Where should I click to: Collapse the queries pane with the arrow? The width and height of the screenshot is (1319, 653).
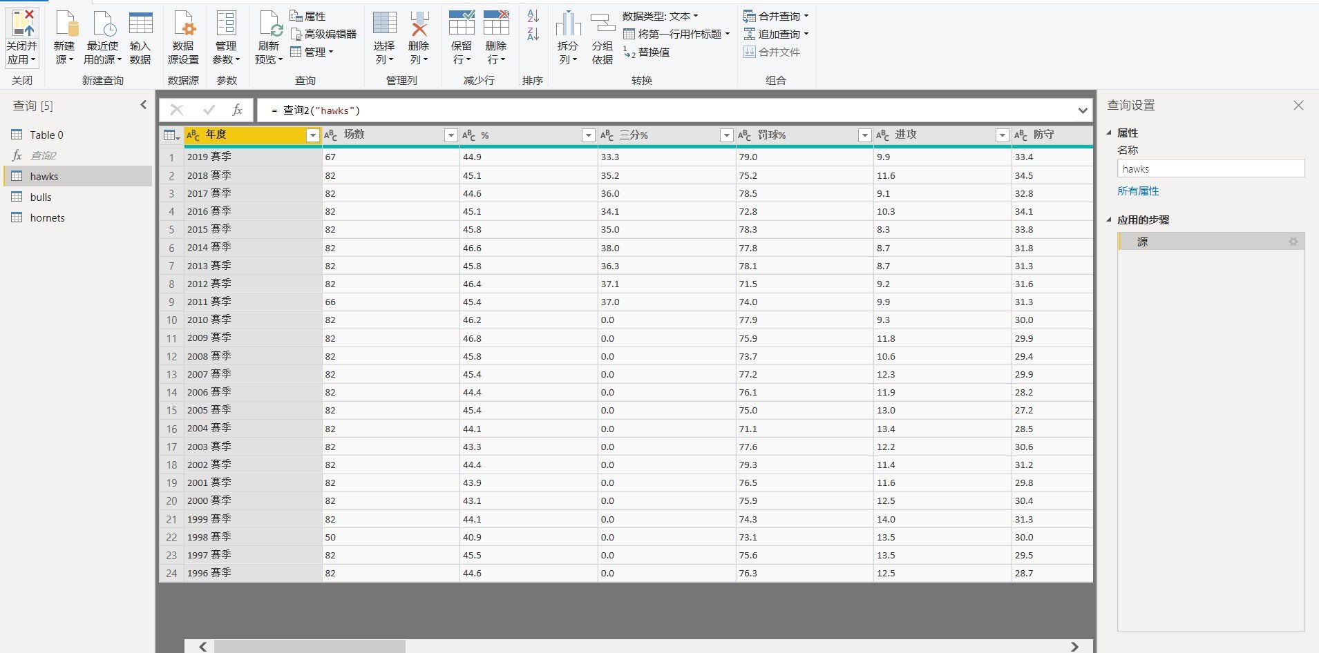point(143,105)
